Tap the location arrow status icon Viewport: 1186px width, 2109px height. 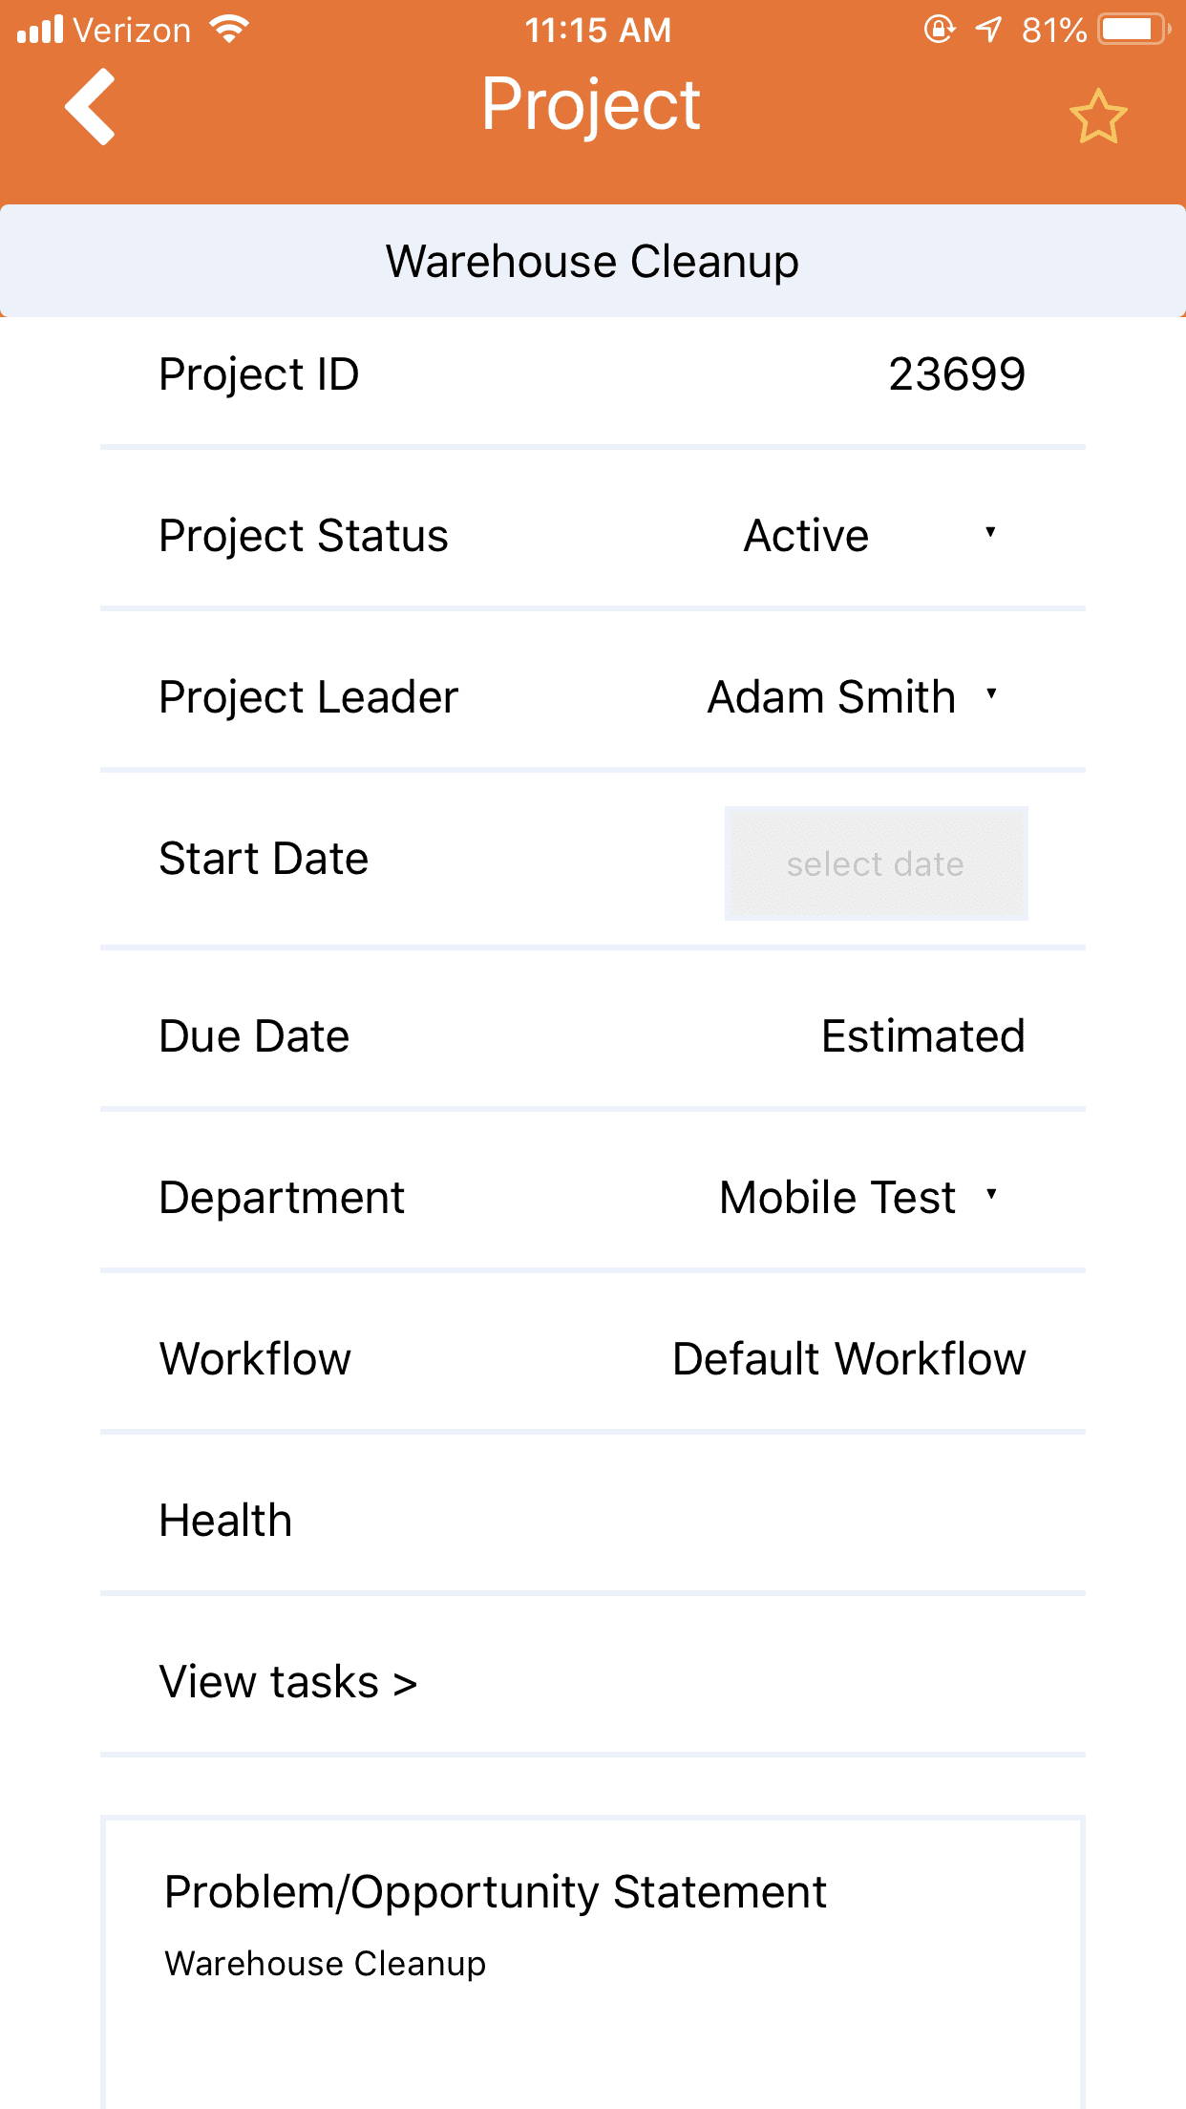(989, 30)
